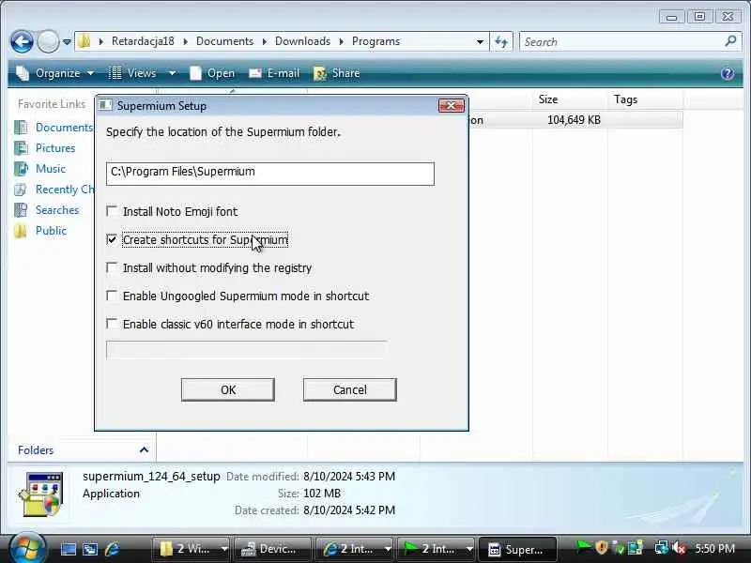751x563 pixels.
Task: Open Pictures favorite link
Action: (x=45, y=148)
